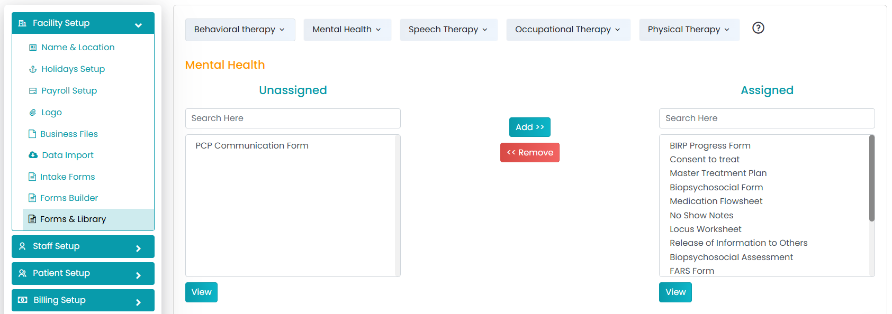Click the Assigned list scrollbar
The image size is (892, 314).
pos(871,178)
